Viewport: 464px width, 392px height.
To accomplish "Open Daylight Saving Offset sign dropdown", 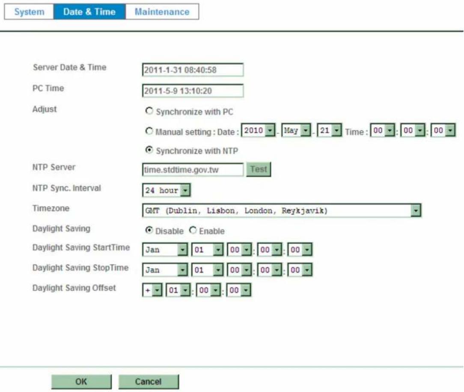I will tap(152, 290).
